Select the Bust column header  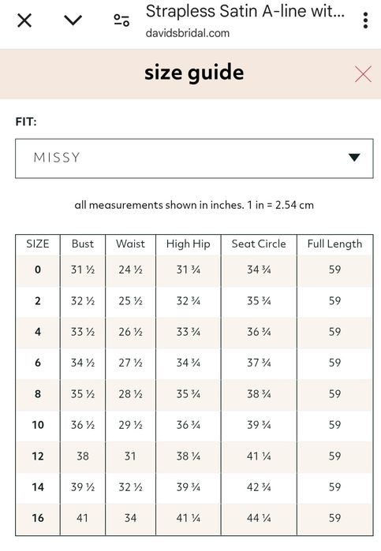pyautogui.click(x=83, y=244)
